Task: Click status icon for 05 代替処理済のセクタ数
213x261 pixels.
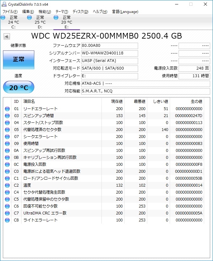Action: point(7,130)
